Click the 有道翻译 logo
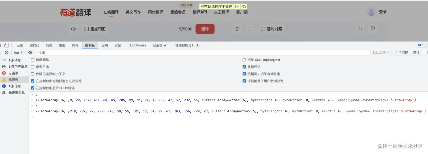Screen dimensions: 428x154 tap(76, 12)
